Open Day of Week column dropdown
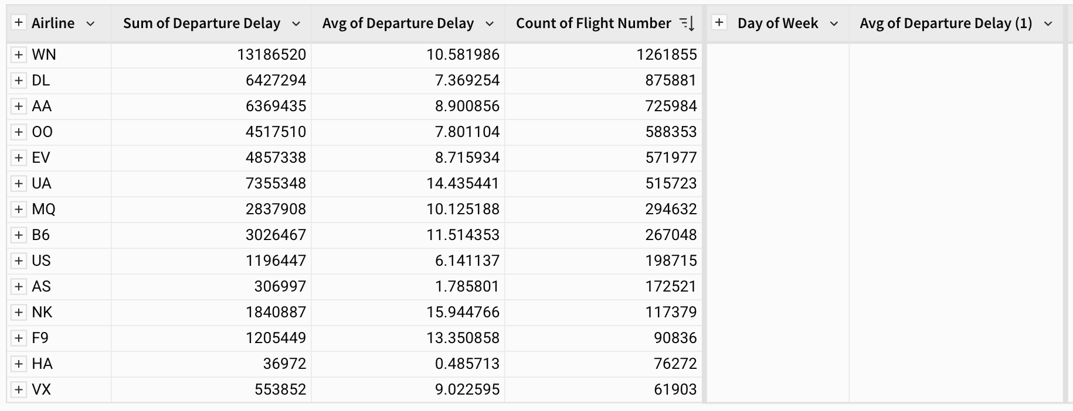Screen dimensions: 1073x411 834,24
